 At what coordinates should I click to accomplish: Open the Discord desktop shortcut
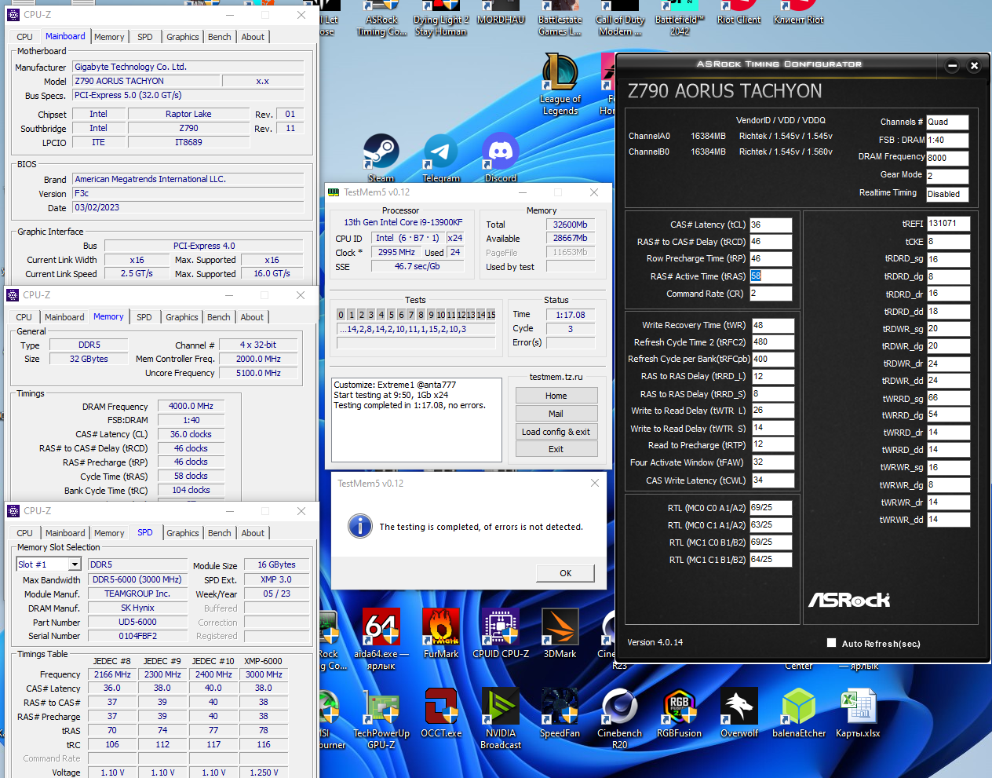[500, 156]
